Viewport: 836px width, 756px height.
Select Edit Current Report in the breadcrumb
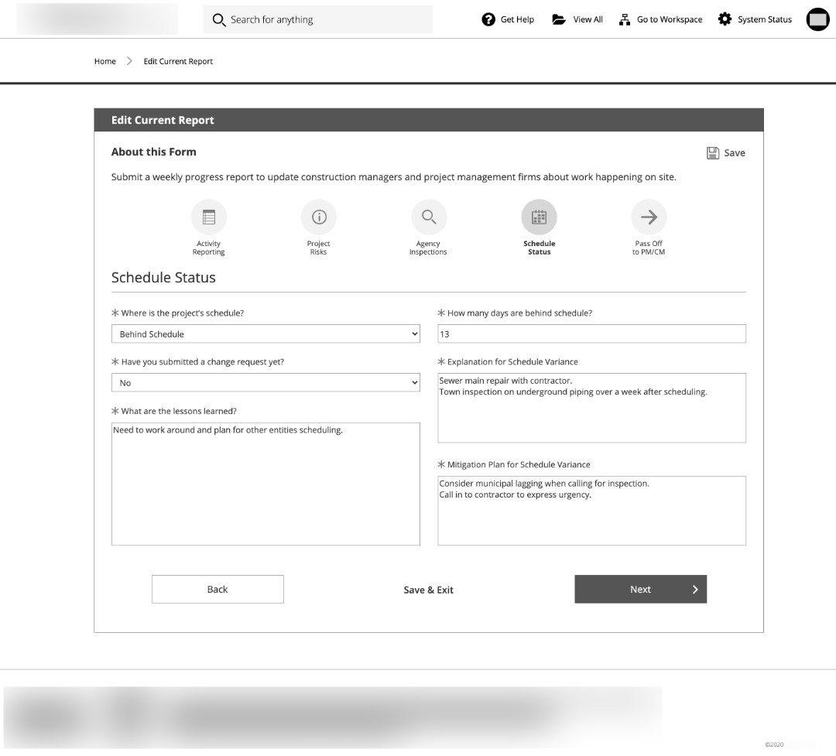point(178,61)
